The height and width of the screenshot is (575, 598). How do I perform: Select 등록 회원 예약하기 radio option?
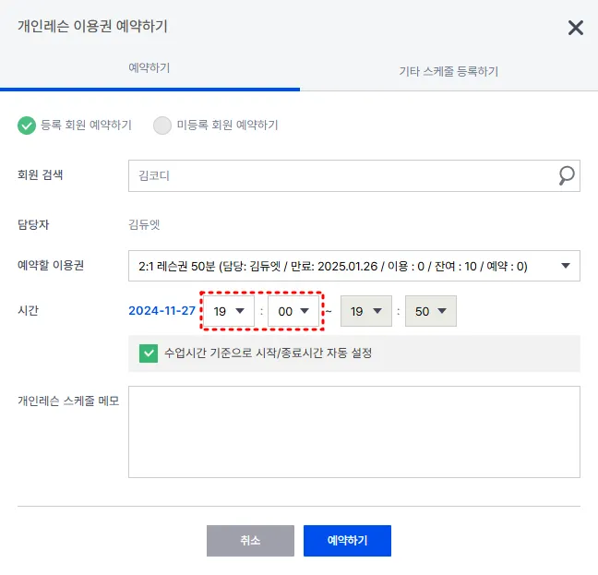[x=26, y=126]
